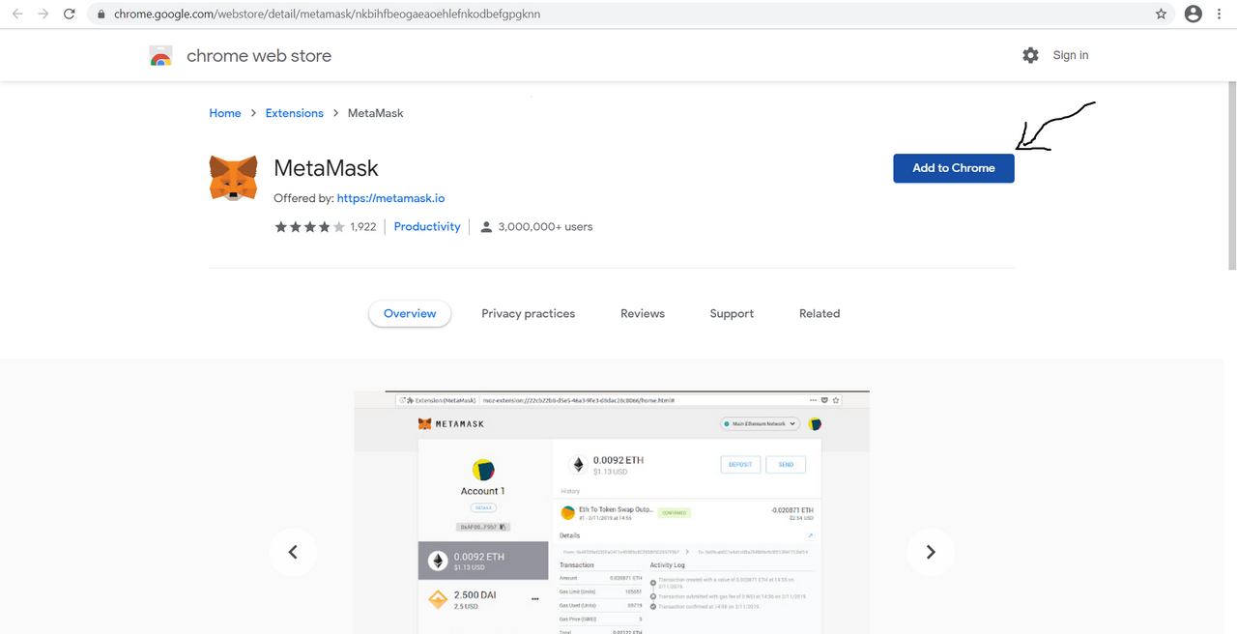Click the MetaMask fox logo
The image size is (1237, 634).
(x=234, y=179)
